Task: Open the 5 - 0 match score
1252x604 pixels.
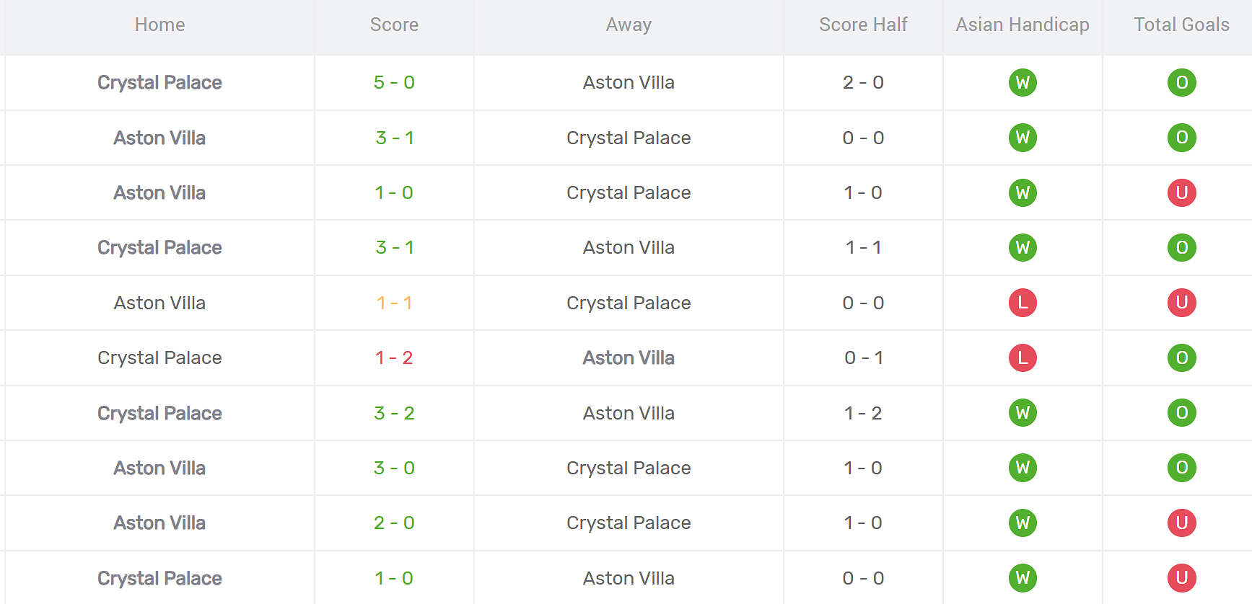Action: tap(394, 82)
